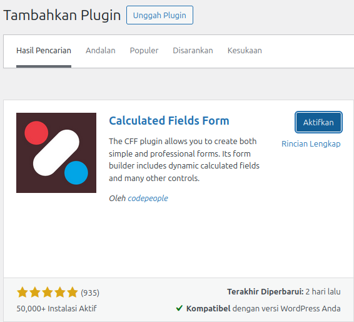Activate the plugin with the Aktifkan button

tap(318, 122)
